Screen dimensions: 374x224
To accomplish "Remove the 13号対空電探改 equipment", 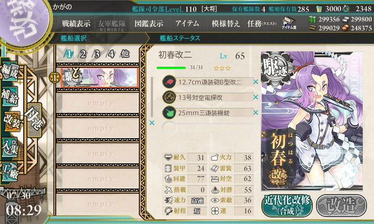I will coord(255,97).
